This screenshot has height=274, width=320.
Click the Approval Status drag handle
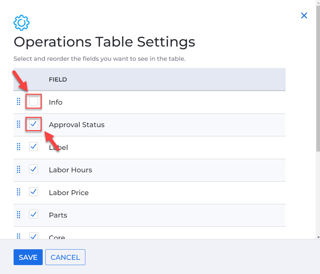click(19, 124)
